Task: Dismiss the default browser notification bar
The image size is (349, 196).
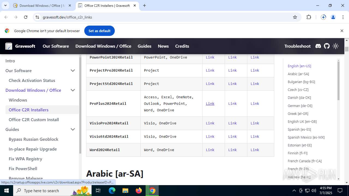Action: pos(342,31)
